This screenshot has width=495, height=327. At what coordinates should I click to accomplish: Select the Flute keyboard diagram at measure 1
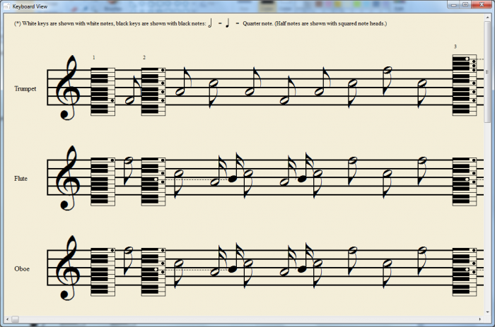coord(103,182)
